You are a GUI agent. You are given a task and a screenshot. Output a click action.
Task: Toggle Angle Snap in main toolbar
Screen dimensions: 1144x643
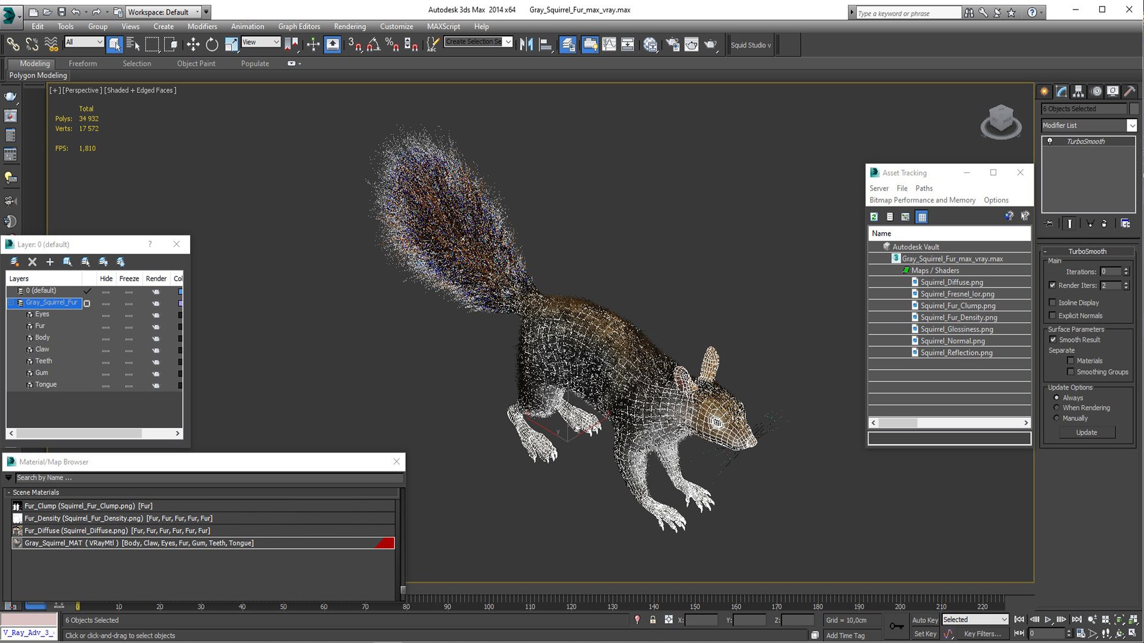pos(373,45)
